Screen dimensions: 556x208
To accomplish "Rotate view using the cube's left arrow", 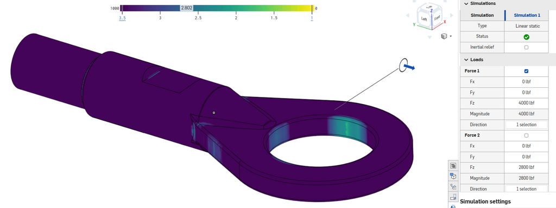I will [x=407, y=16].
